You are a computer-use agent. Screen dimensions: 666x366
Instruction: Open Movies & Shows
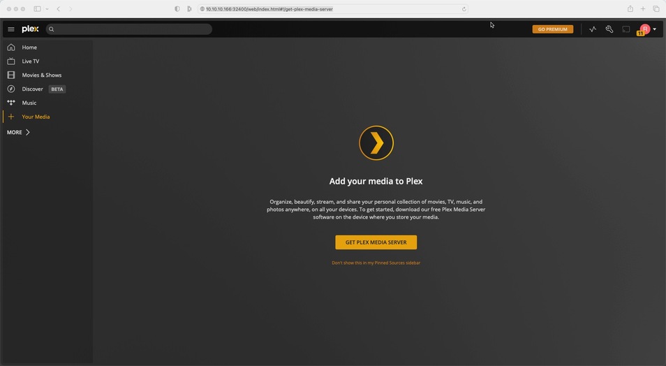click(x=42, y=75)
